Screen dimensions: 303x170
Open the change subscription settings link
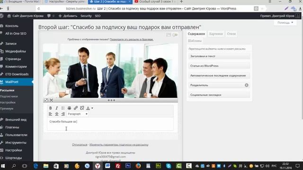tap(119, 144)
